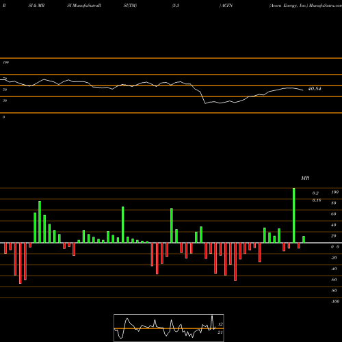
Task: Click the 0.2 value near the MR scale
Action: 315,194
